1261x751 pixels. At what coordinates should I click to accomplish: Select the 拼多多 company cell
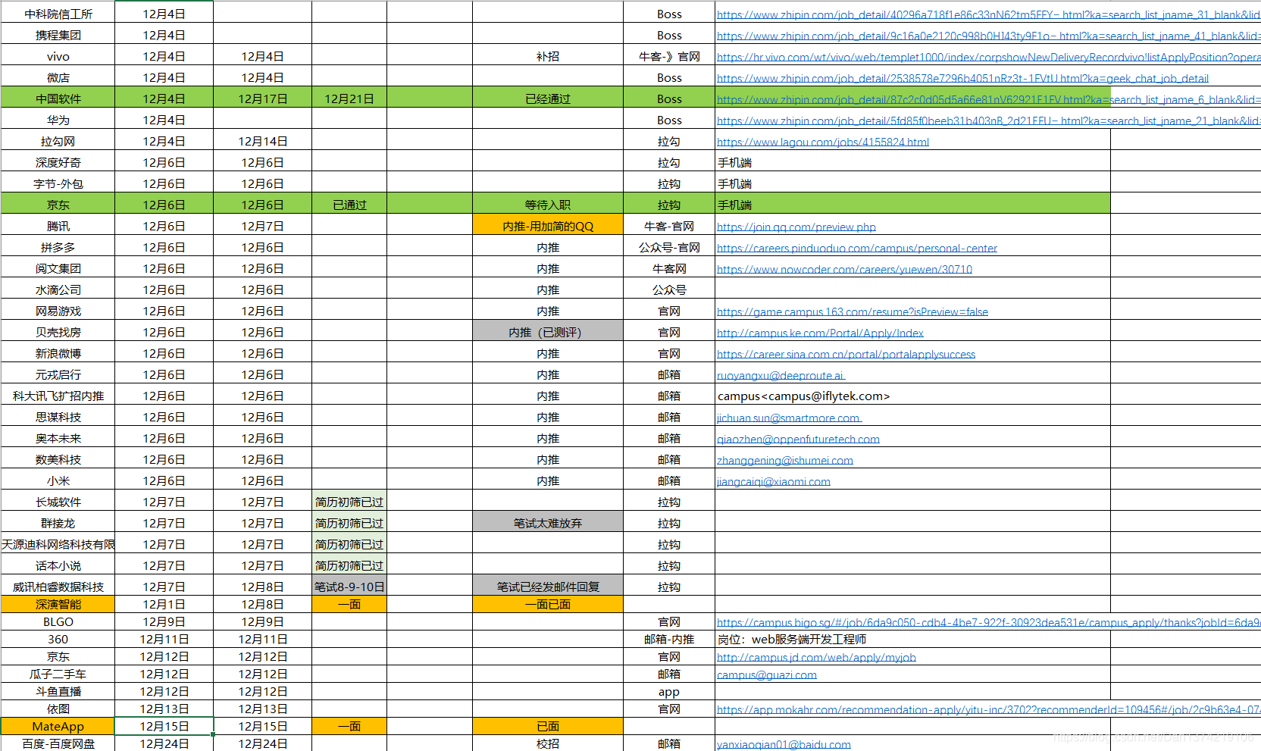point(58,247)
